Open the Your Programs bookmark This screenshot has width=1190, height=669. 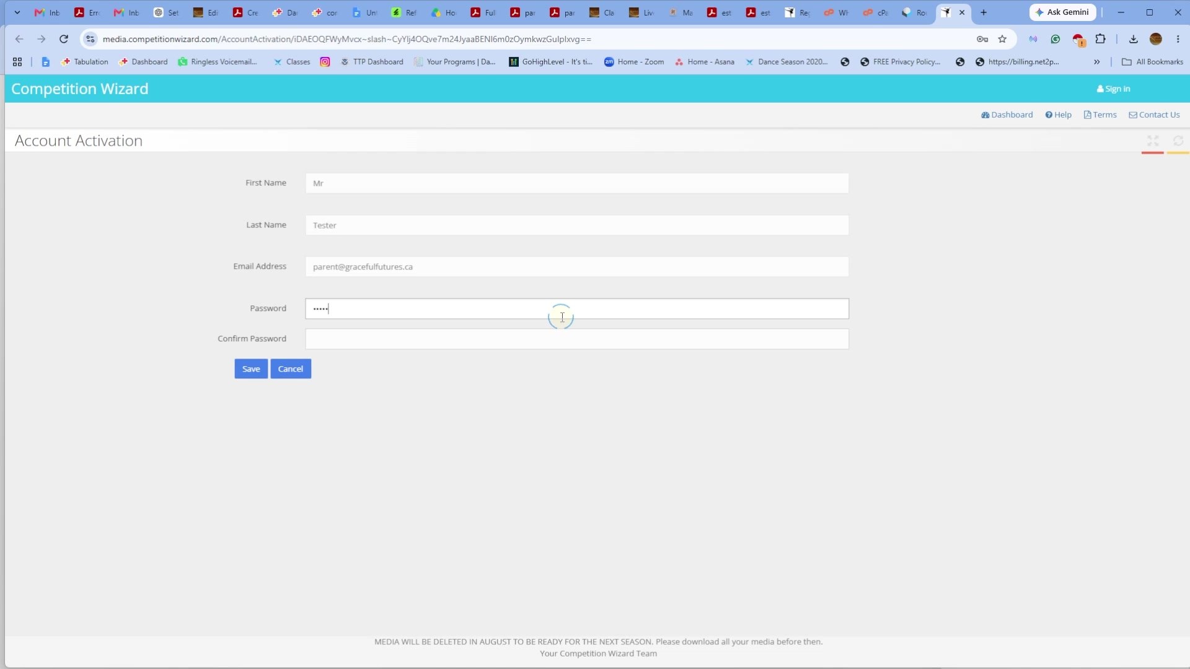455,62
